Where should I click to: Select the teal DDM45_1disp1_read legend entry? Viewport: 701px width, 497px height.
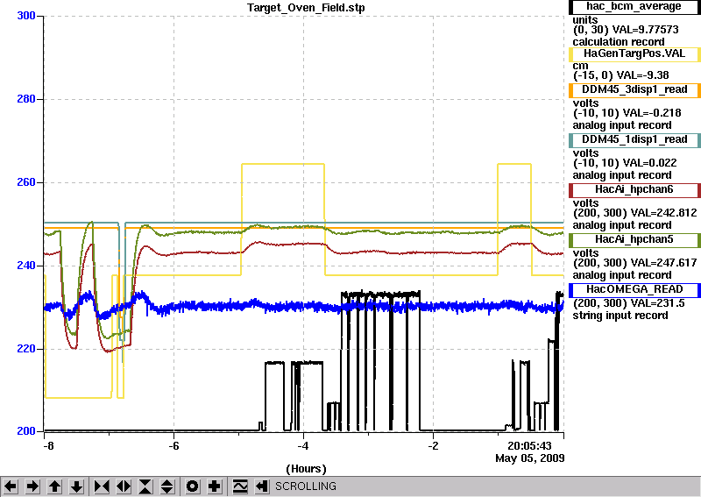pyautogui.click(x=634, y=140)
